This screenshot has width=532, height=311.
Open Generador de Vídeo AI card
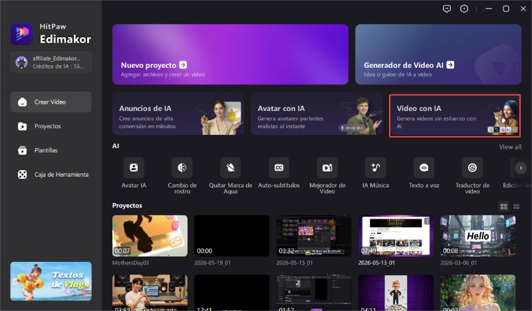[438, 54]
